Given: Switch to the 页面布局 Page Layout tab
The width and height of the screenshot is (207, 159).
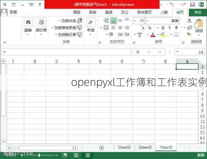Looking at the screenshot, I should click(144, 12).
